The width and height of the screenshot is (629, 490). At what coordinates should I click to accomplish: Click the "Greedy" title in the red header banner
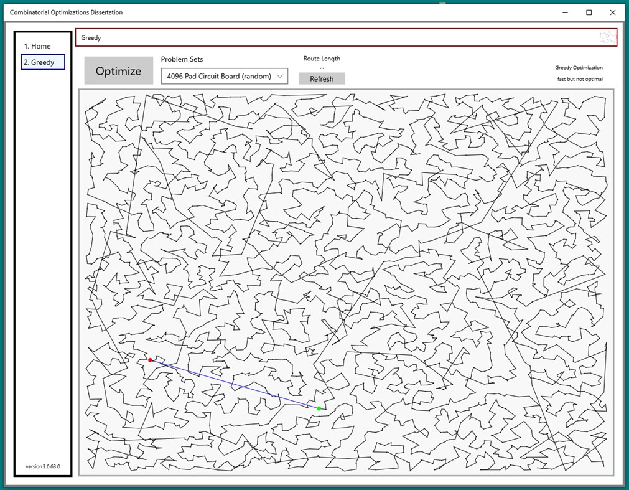click(x=91, y=37)
